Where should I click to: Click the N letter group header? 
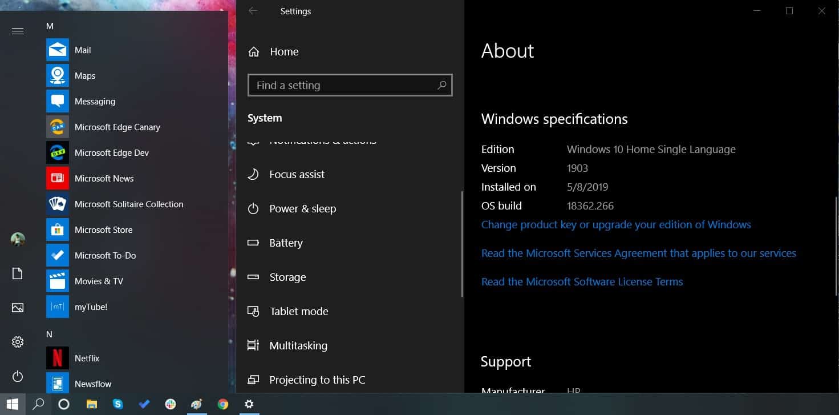tap(49, 334)
